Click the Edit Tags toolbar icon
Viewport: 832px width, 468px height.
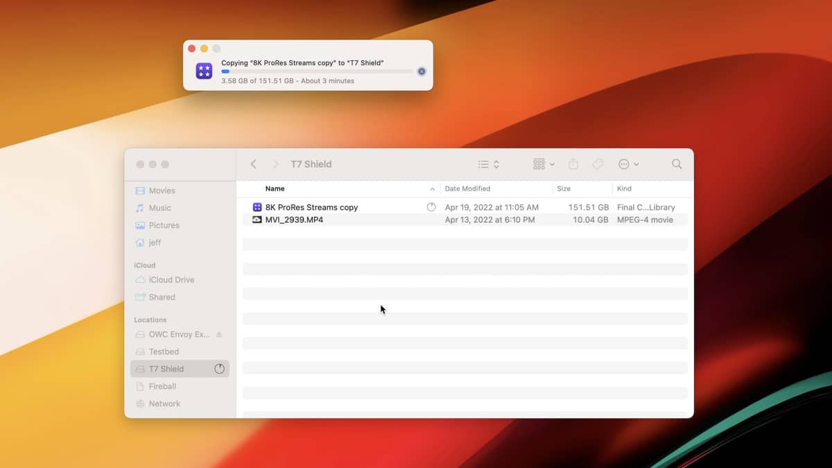[598, 164]
